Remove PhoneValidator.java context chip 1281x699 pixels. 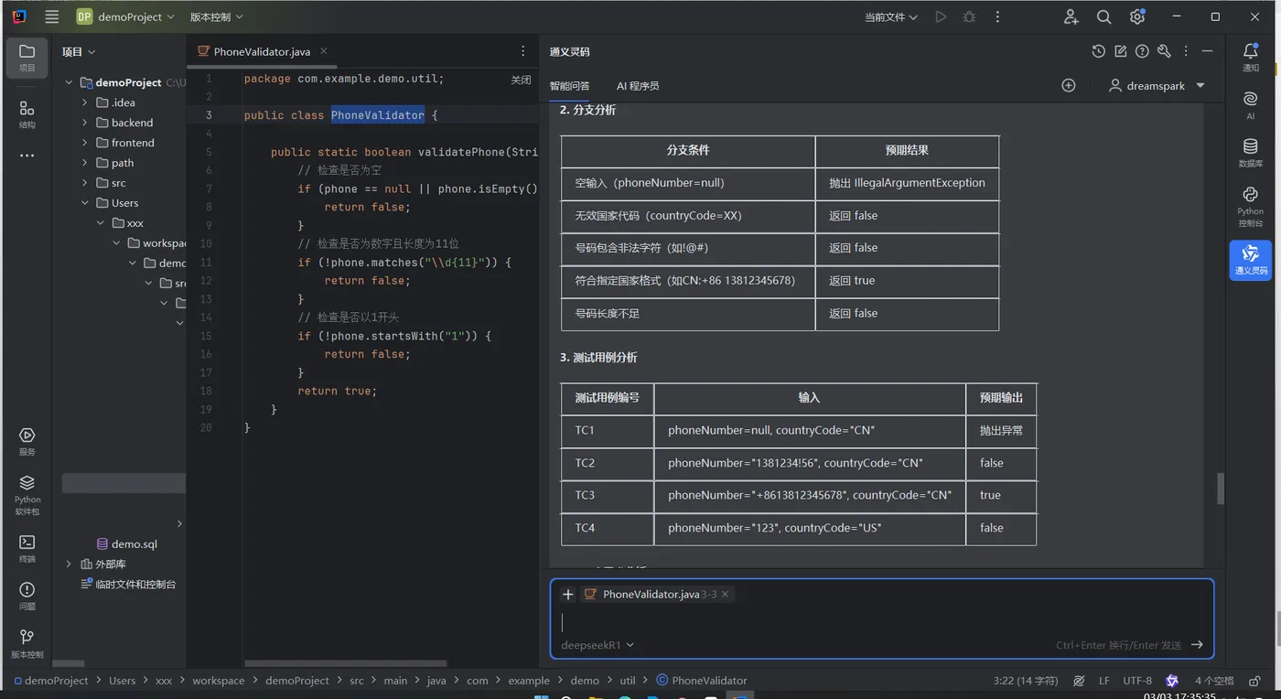(x=726, y=595)
